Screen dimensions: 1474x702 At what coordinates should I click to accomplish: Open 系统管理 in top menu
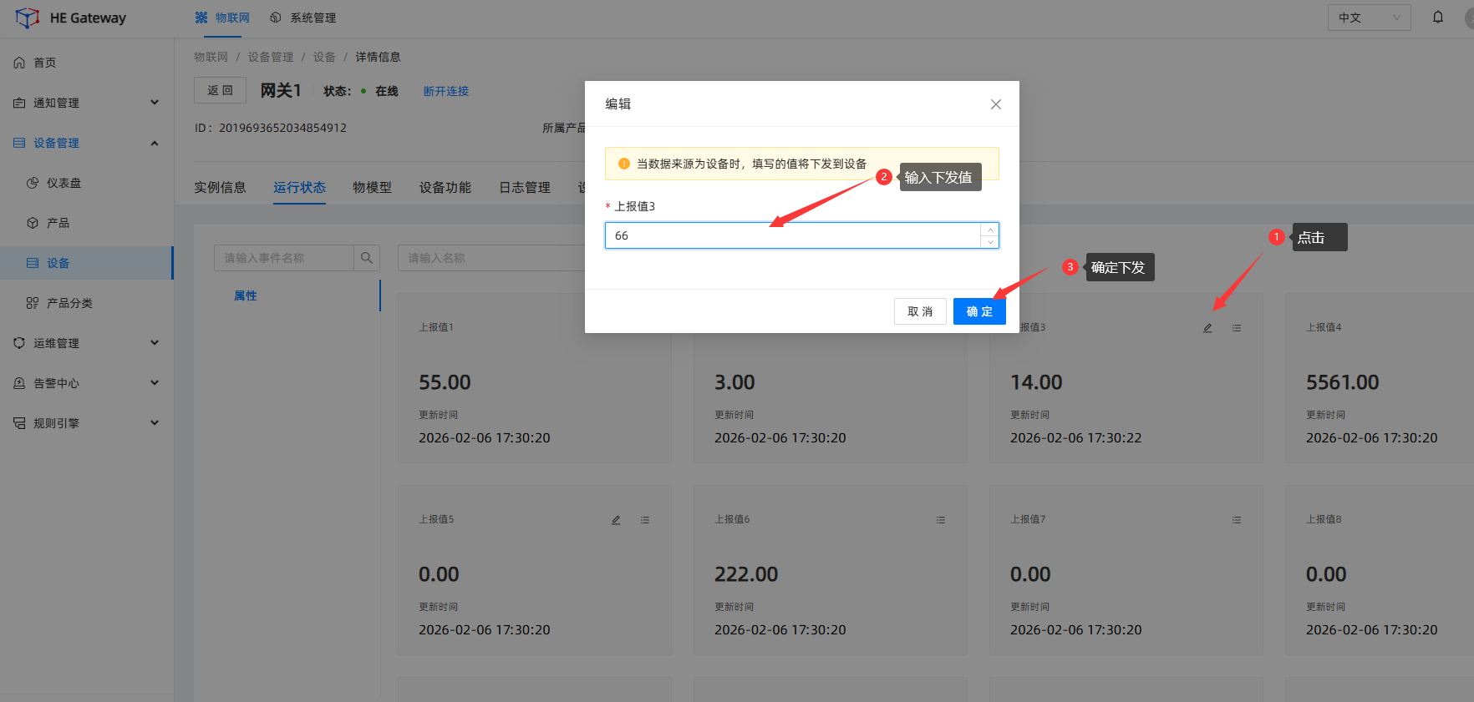(303, 18)
